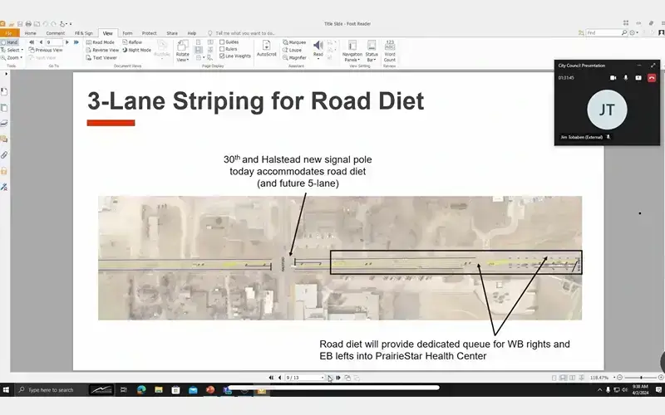
Task: Open the Word Count tool
Action: click(x=390, y=51)
